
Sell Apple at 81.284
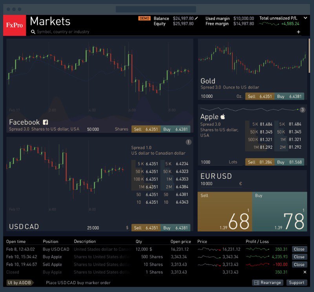click(260, 162)
